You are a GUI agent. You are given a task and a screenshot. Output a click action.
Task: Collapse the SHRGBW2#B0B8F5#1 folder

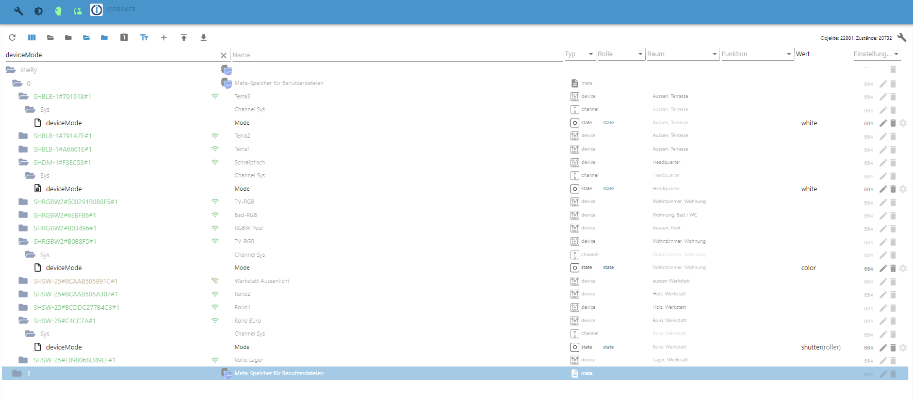(x=23, y=241)
